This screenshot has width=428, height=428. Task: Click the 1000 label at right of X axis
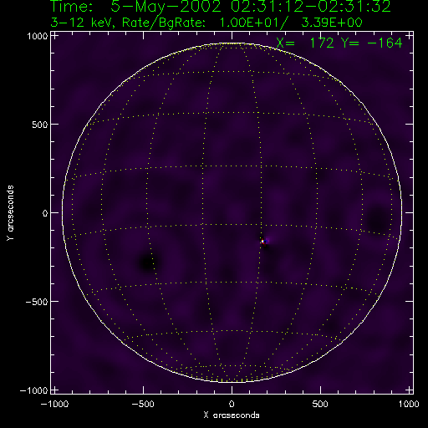point(409,404)
